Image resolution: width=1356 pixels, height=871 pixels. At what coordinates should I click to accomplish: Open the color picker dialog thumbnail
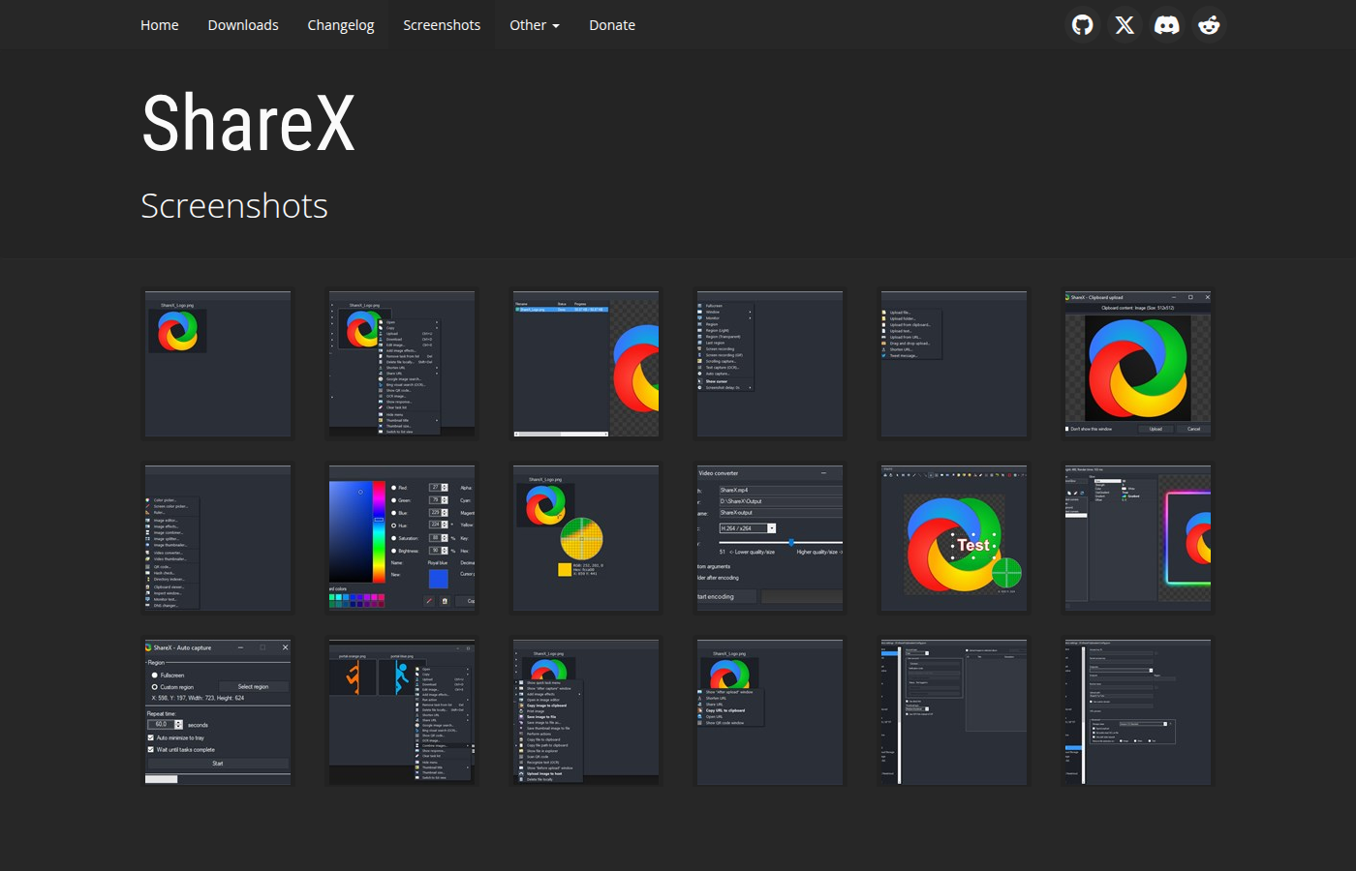[x=402, y=538]
